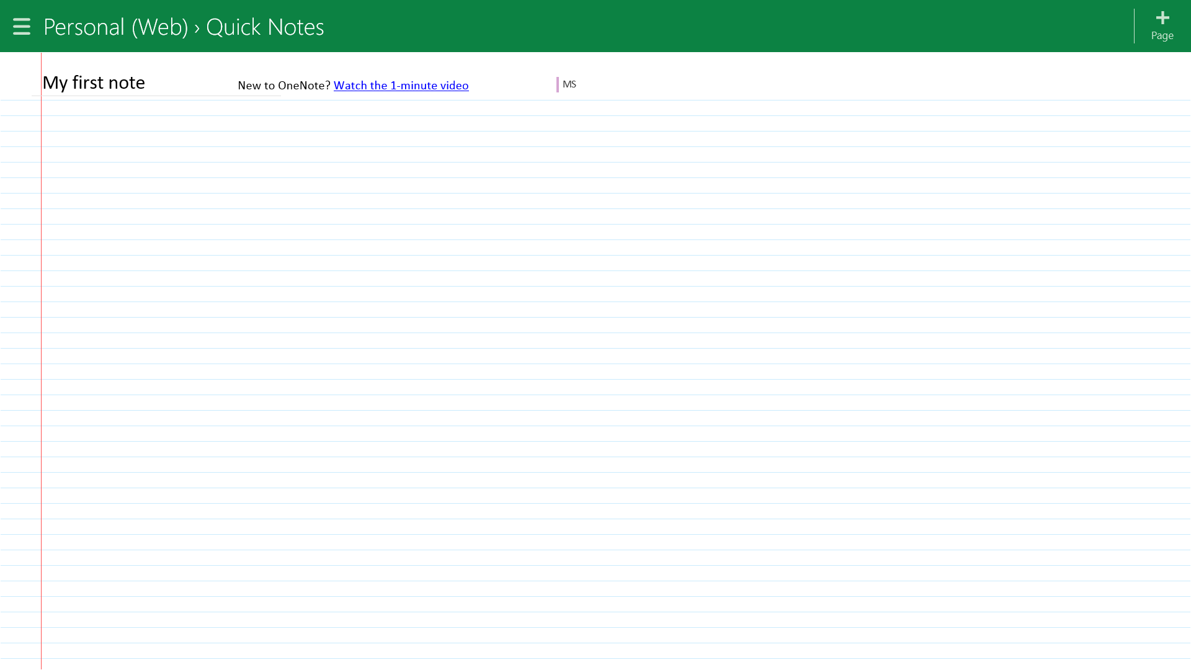Click the "Page" label under plus icon
Image resolution: width=1191 pixels, height=670 pixels.
point(1162,36)
